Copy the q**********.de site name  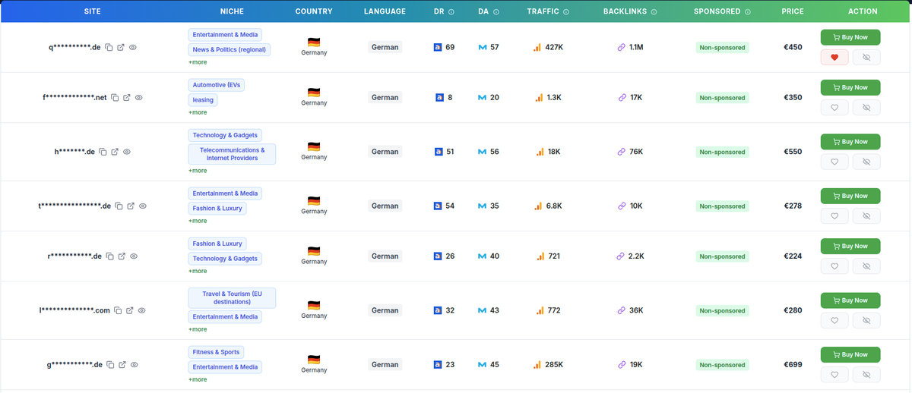[109, 47]
